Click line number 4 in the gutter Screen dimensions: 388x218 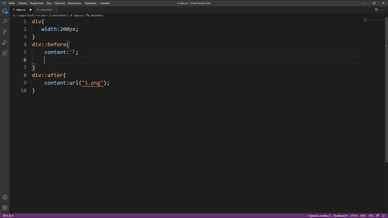point(25,44)
